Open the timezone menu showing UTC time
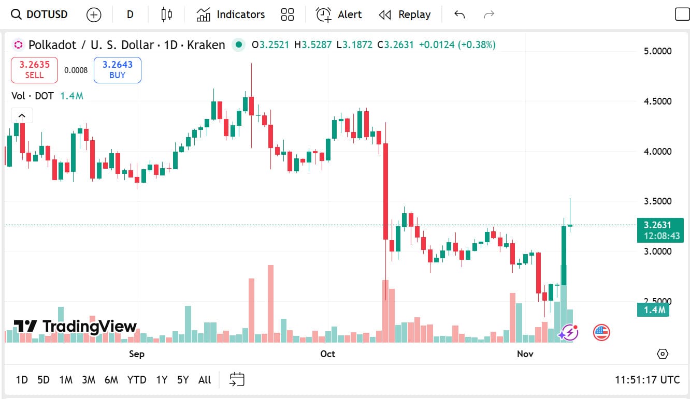This screenshot has height=399, width=690. tap(647, 380)
